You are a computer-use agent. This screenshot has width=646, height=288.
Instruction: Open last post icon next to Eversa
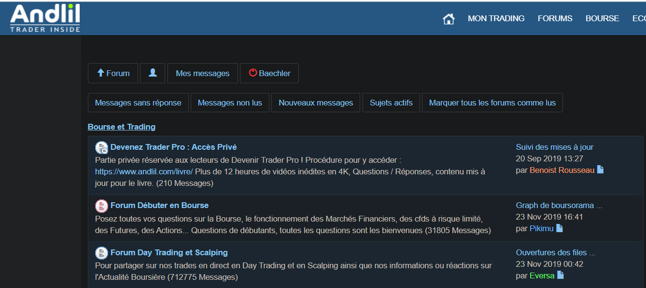pyautogui.click(x=560, y=275)
